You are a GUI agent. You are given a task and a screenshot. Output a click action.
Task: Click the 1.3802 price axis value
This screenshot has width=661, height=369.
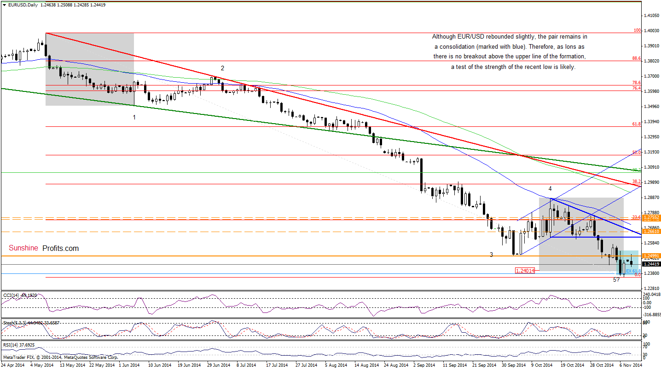point(652,61)
